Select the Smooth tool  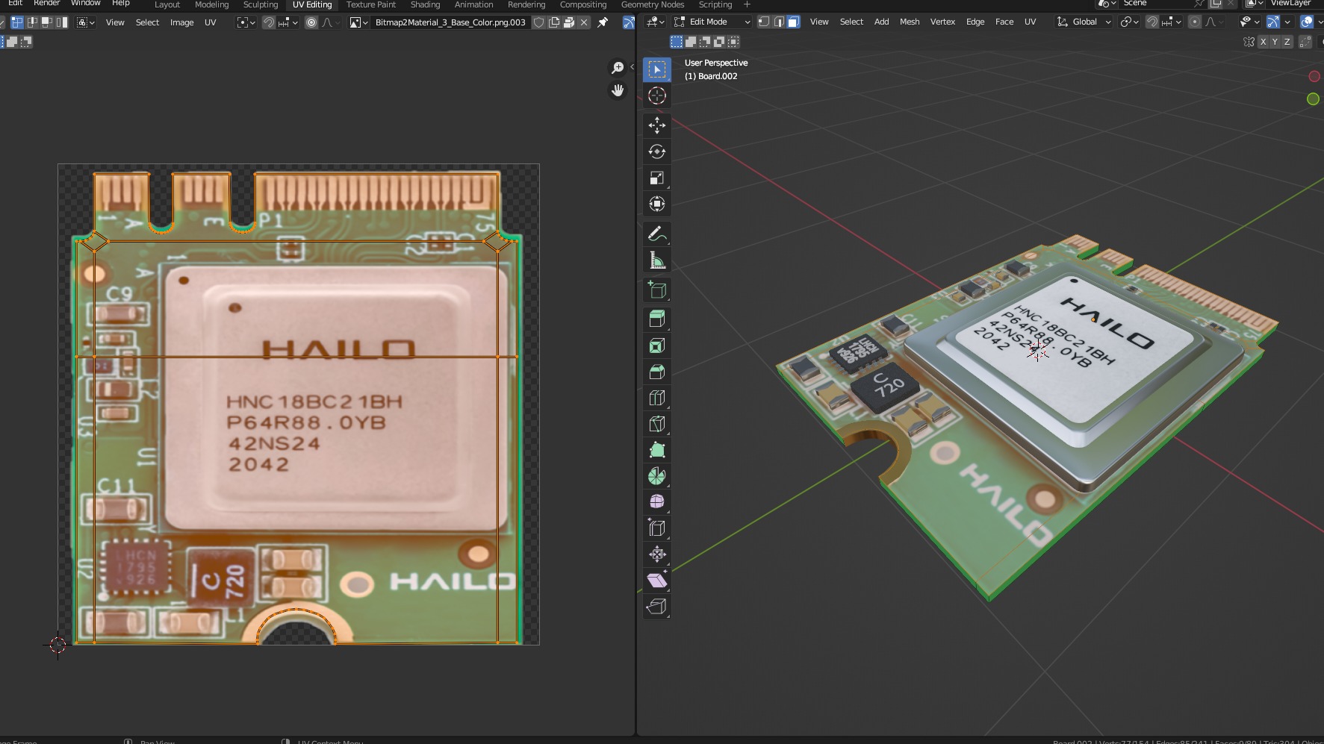(657, 502)
